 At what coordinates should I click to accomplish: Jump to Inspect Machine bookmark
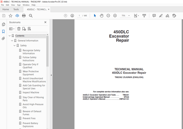point(31,92)
